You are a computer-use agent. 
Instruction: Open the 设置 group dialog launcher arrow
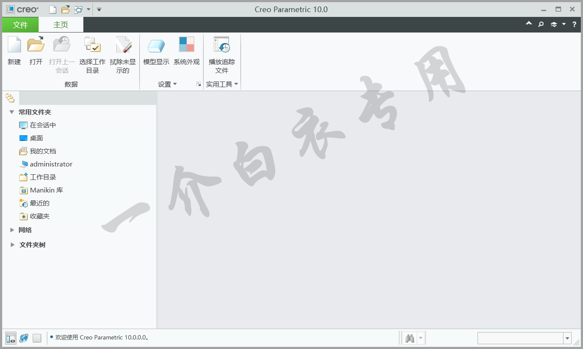tap(199, 84)
